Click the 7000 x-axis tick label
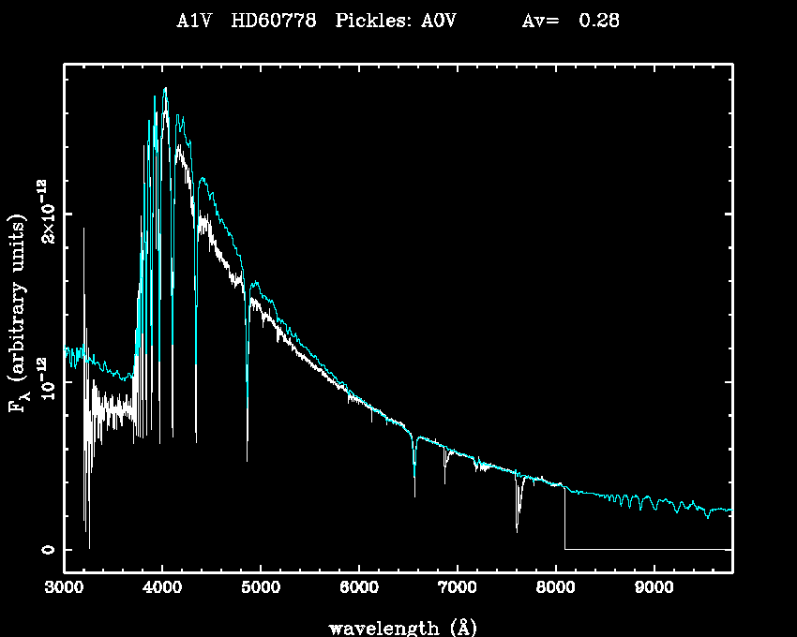The image size is (797, 637). 457,587
